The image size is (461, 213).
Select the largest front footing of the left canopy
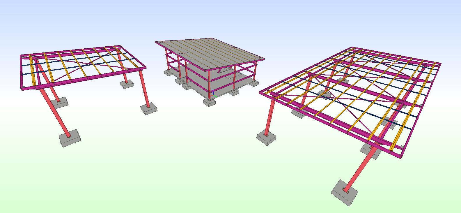(70, 138)
